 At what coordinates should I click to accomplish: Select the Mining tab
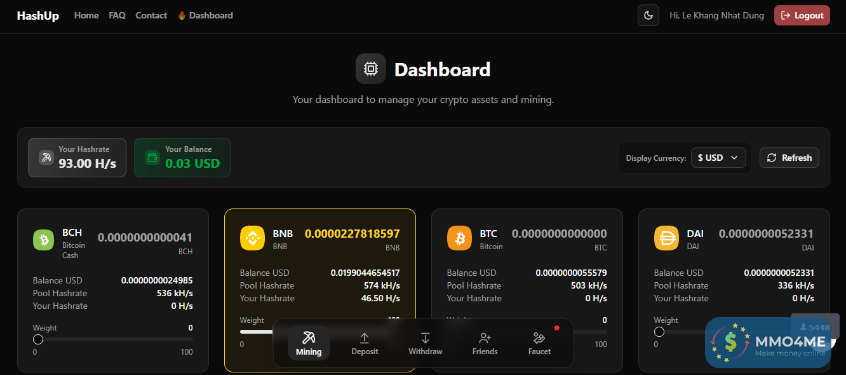point(309,343)
